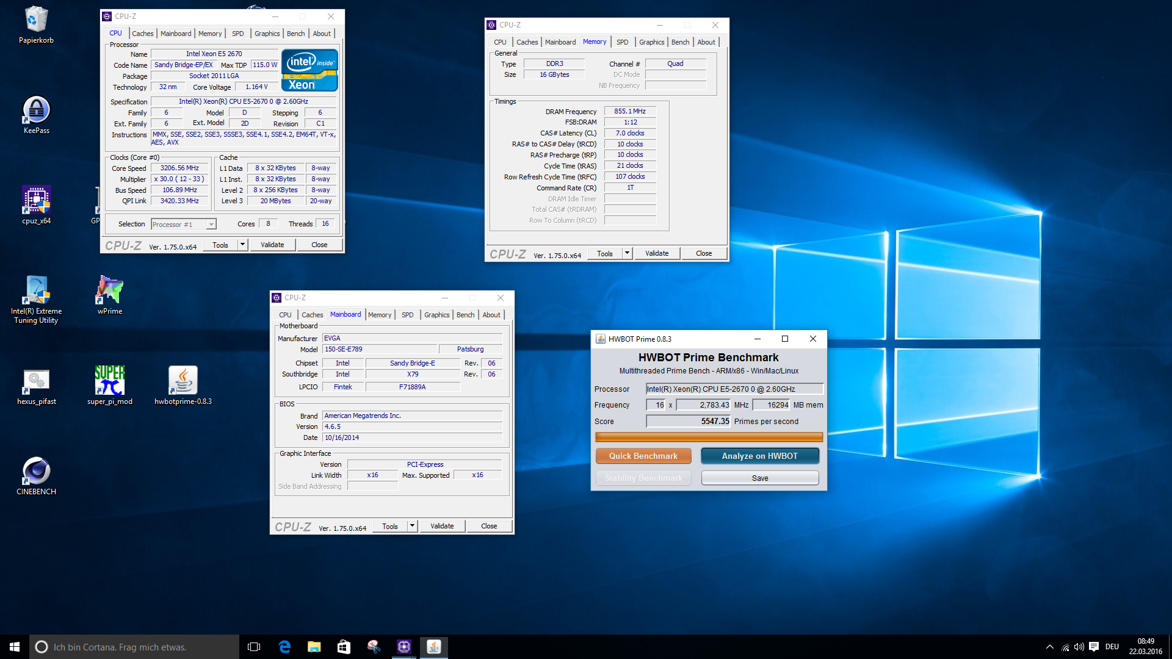Launch CINEBENCH from the desktop
Image resolution: width=1172 pixels, height=659 pixels.
click(36, 476)
